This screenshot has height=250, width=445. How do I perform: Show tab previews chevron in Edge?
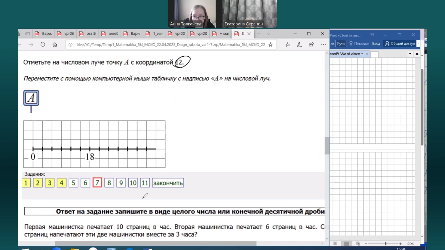(268, 34)
